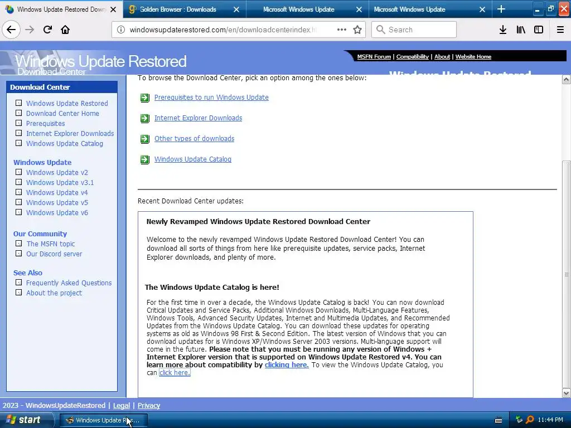Screen dimensions: 571x428
Task: Click green arrow beside Windows Update Catalog
Action: point(145,160)
